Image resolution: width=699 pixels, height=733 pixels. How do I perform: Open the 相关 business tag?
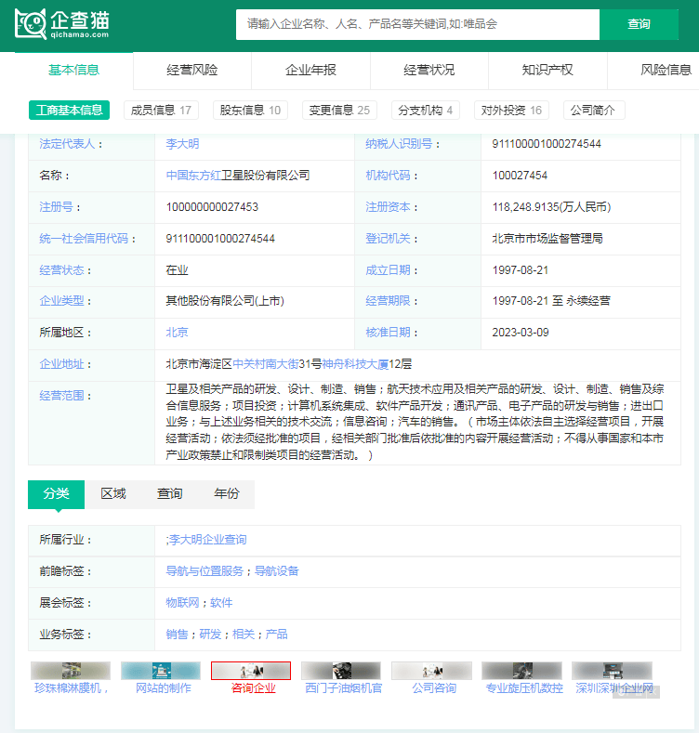(244, 635)
